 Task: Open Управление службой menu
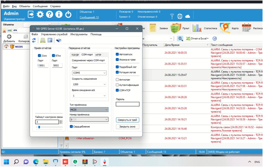54,34
